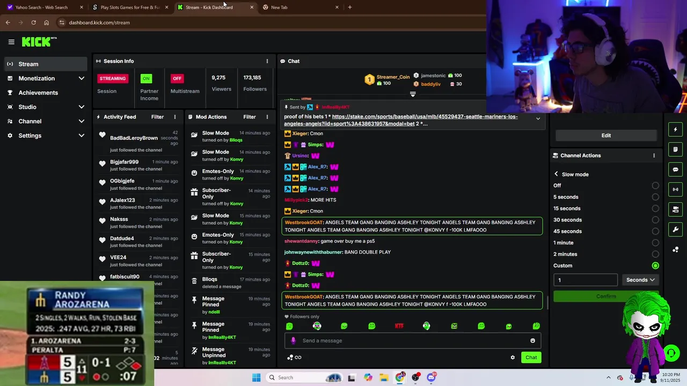Click the notes page sidebar icon

point(675,150)
